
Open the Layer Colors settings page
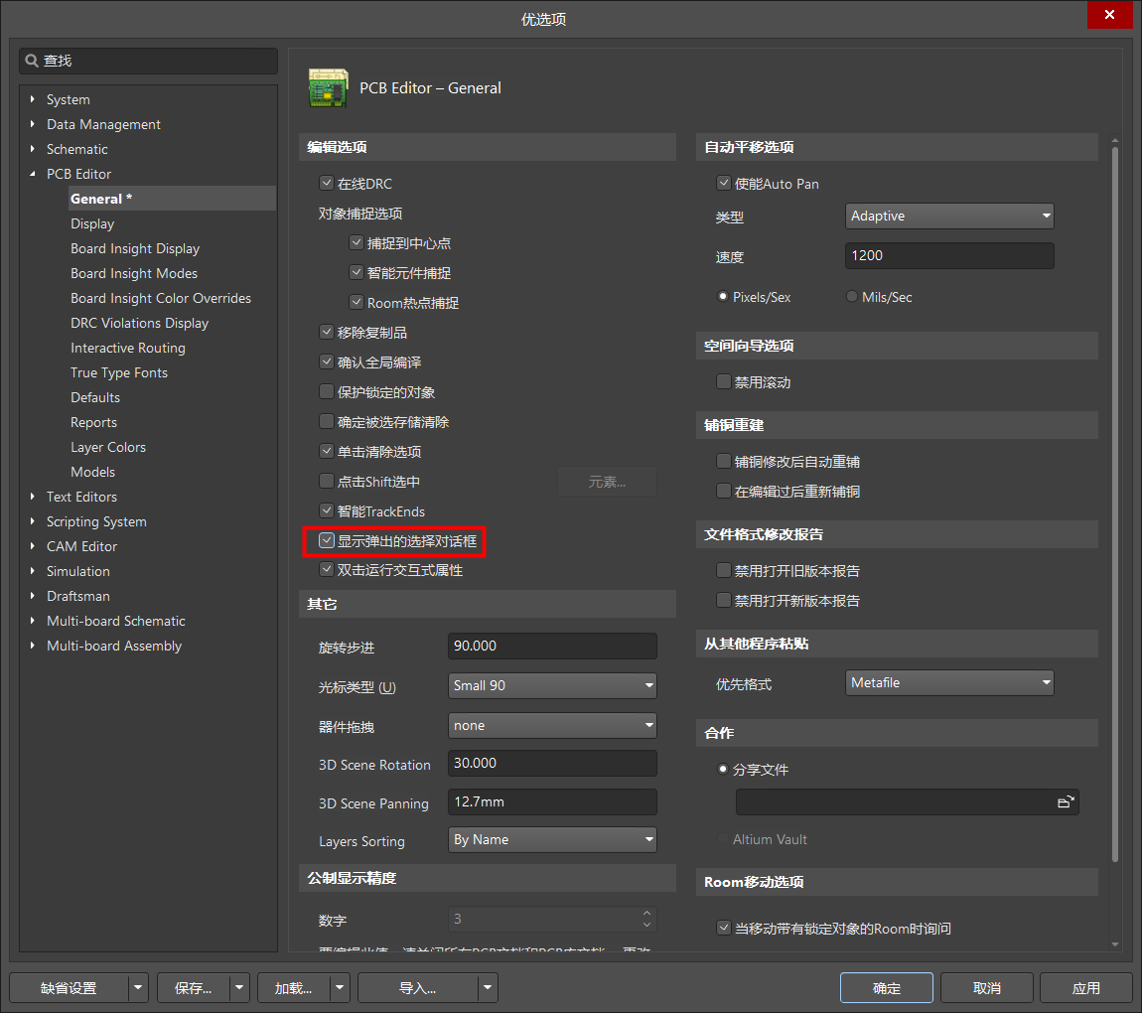107,447
